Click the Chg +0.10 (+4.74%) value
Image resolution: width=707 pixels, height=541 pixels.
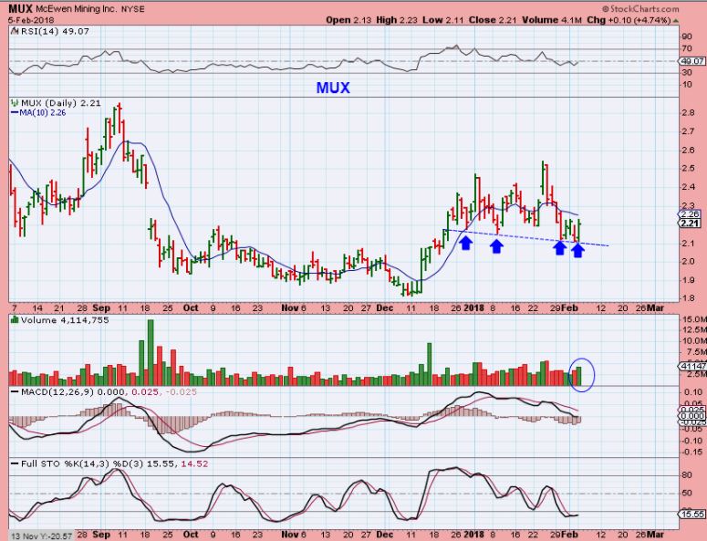pos(629,20)
